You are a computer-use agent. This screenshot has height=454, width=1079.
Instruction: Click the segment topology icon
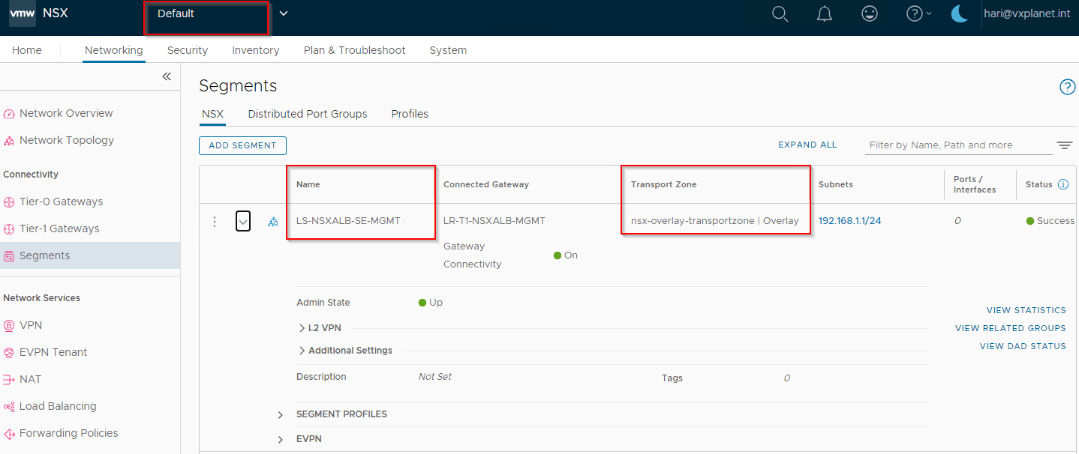click(273, 222)
